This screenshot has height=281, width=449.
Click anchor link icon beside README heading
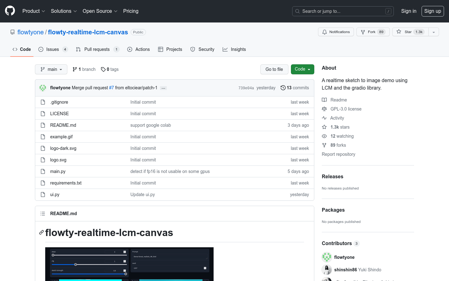[x=41, y=232]
